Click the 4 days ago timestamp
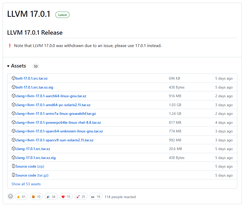 [224, 123]
